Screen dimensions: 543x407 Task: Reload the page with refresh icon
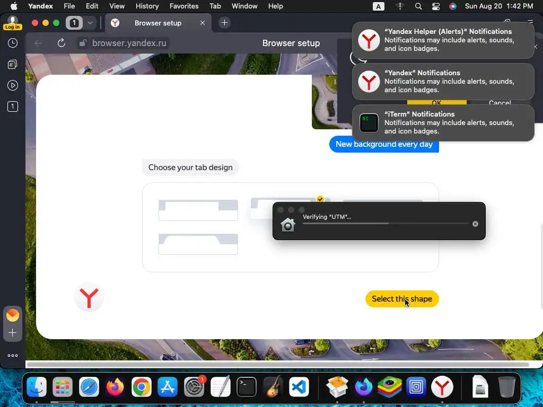(62, 43)
